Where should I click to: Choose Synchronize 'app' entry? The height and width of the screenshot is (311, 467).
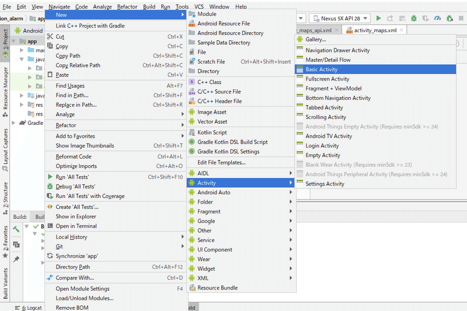click(115, 256)
